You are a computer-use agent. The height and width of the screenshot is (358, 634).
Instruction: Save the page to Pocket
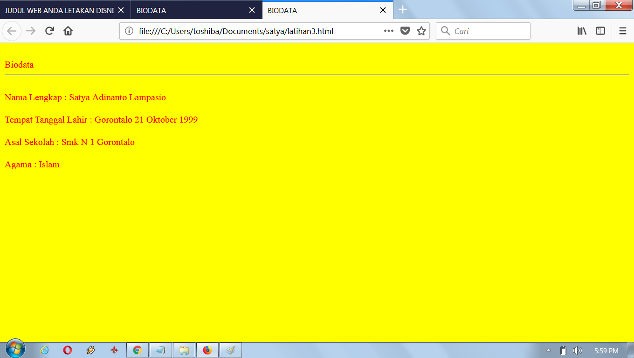click(405, 31)
